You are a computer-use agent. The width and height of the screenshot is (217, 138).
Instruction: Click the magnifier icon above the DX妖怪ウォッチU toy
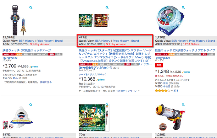[x=183, y=8]
